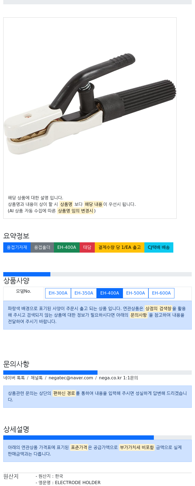Click the green EH-400A summary tag
195x486 pixels.
67,247
